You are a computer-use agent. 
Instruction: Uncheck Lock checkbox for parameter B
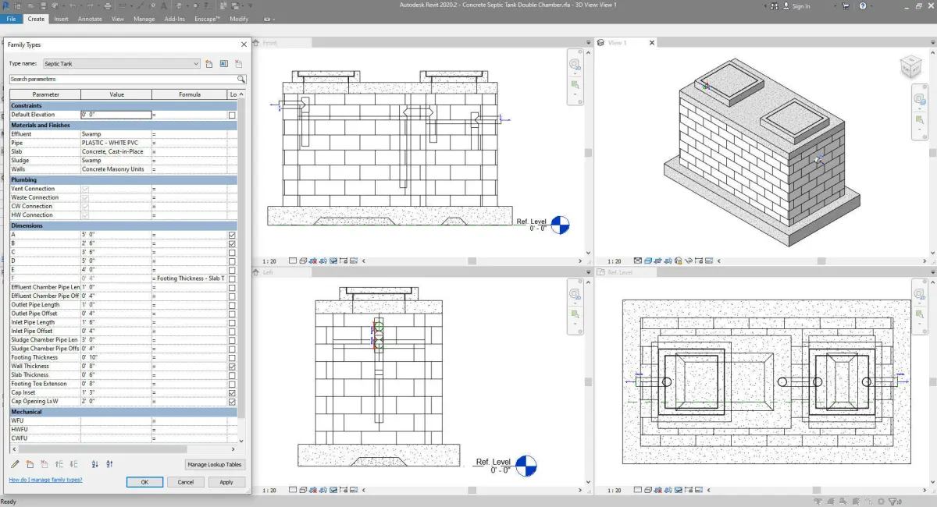coord(232,243)
